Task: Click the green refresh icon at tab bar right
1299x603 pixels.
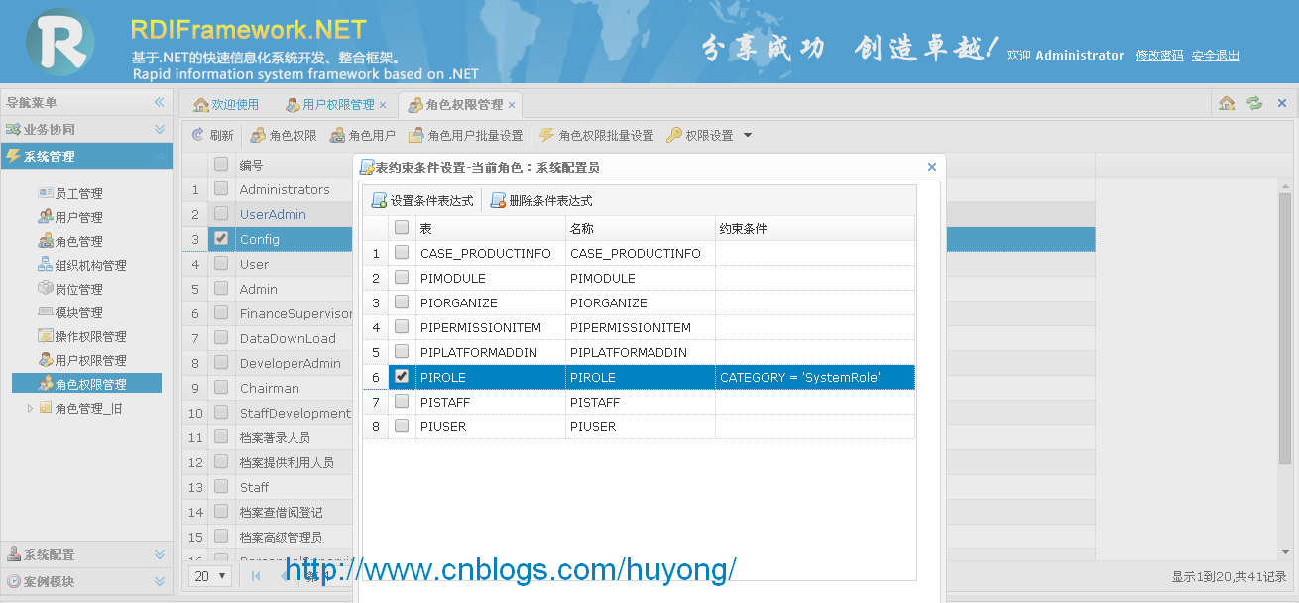Action: [x=1254, y=103]
